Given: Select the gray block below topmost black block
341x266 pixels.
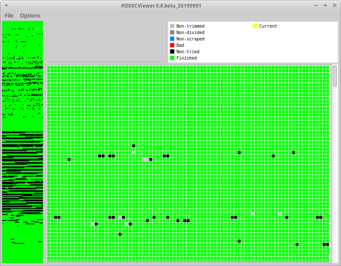Looking at the screenshot, I should (x=134, y=153).
